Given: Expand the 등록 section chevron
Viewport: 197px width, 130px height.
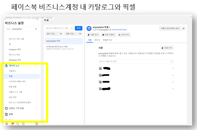Looking at the screenshot, I should (x=37, y=114).
